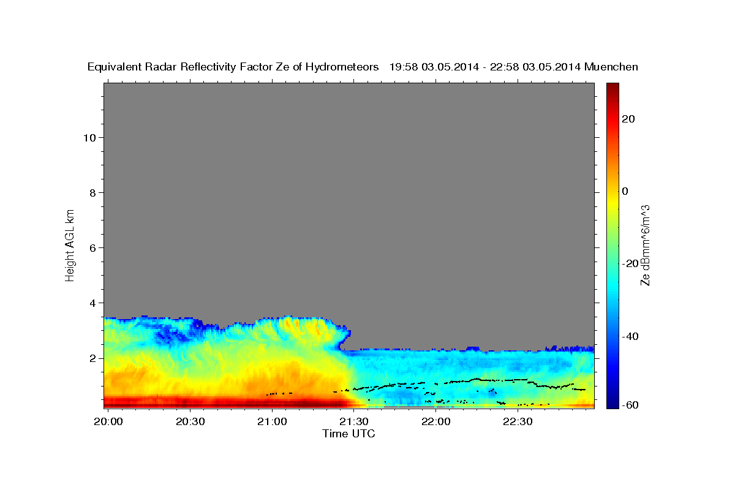Click the '21:00' time tick label
Viewport: 735px width, 490px height.
click(x=271, y=421)
